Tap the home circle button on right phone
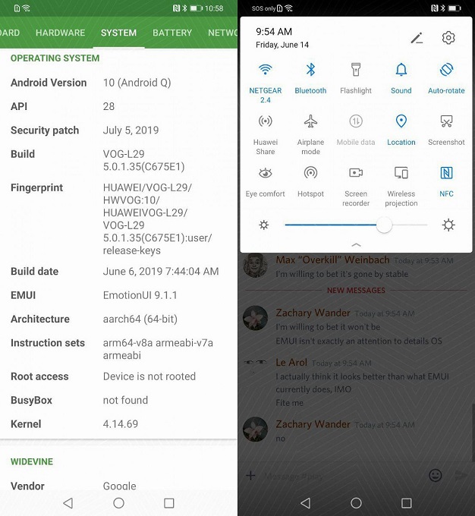This screenshot has width=475, height=516. (x=356, y=503)
